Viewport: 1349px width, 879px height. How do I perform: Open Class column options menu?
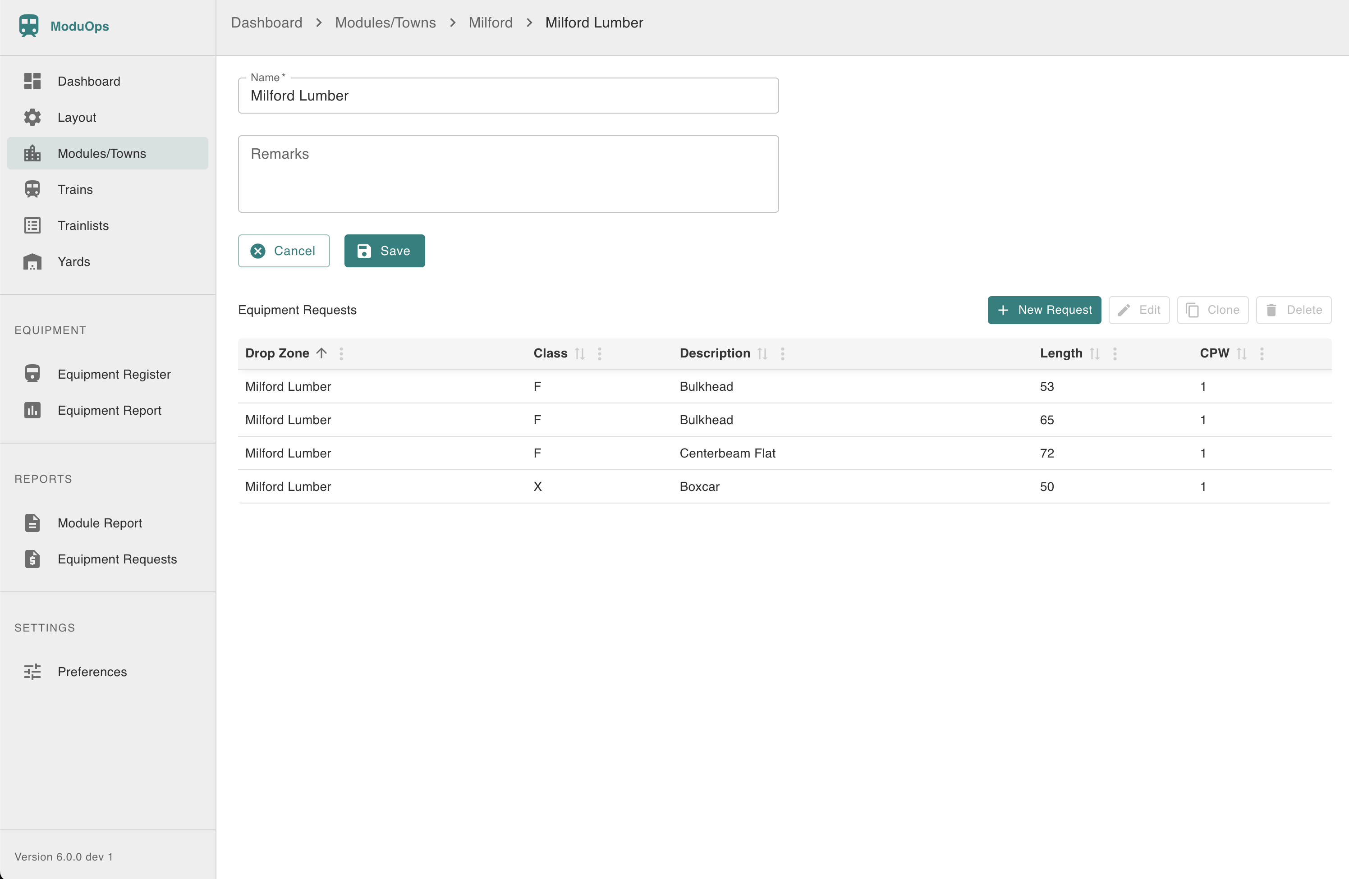point(600,354)
